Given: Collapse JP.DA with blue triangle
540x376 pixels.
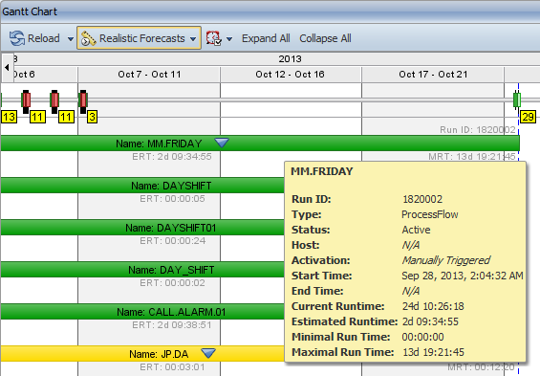Looking at the screenshot, I should [x=208, y=353].
